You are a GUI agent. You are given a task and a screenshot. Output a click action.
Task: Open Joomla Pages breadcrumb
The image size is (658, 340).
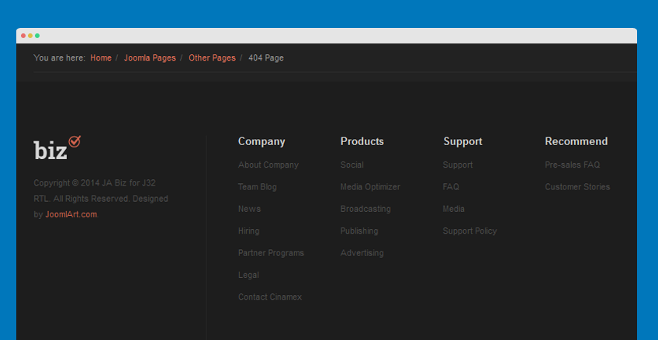coord(150,58)
